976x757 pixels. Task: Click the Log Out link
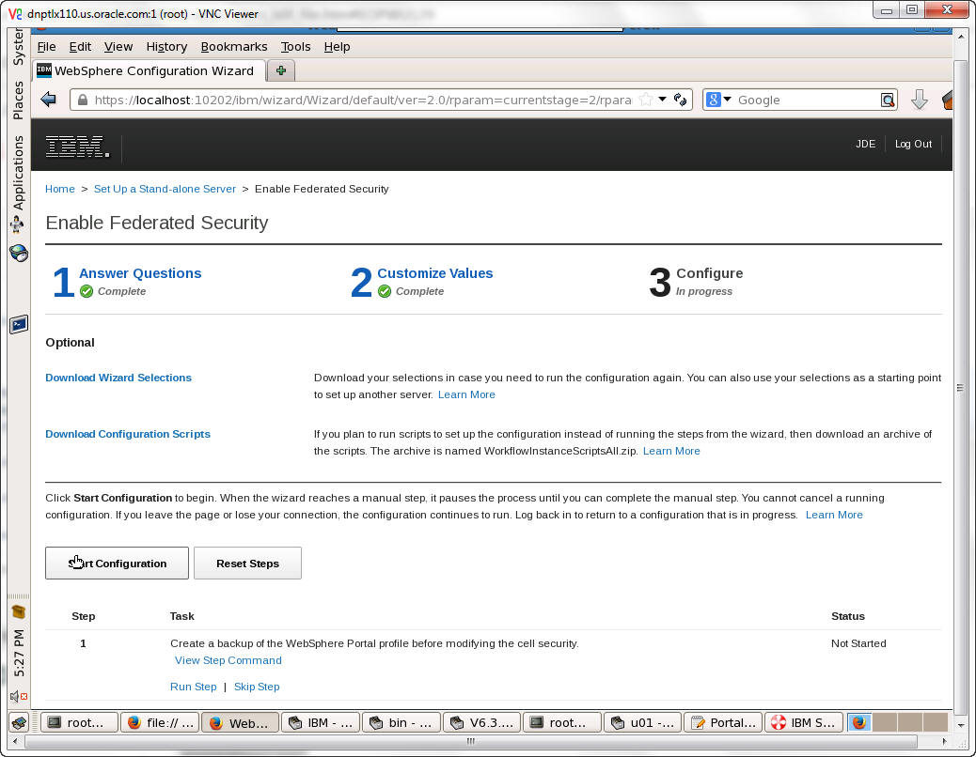pos(913,145)
